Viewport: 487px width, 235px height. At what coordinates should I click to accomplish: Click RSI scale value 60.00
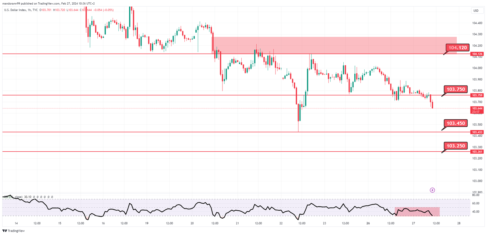click(476, 203)
